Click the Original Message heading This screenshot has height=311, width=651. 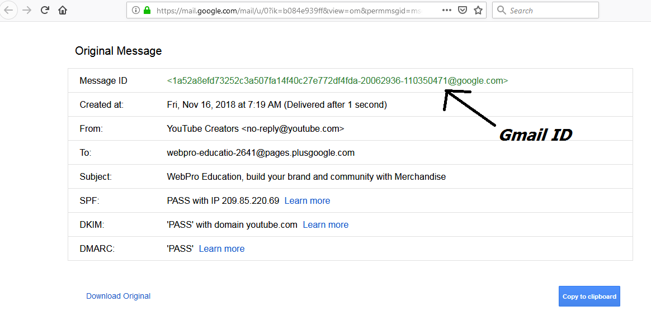pos(119,51)
